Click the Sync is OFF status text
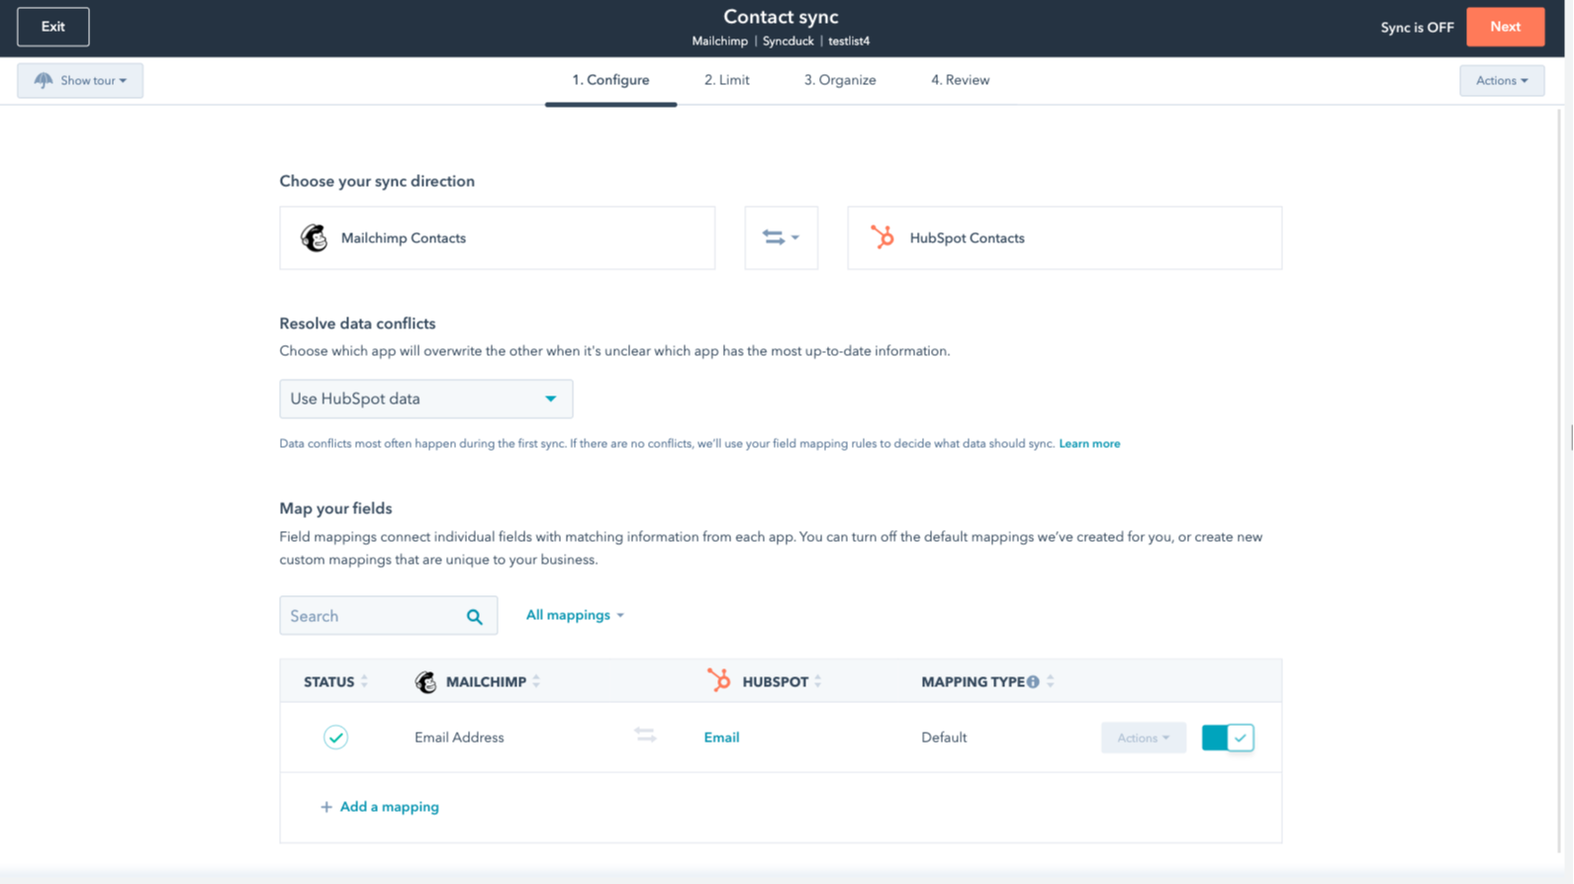1574x884 pixels. 1417,28
